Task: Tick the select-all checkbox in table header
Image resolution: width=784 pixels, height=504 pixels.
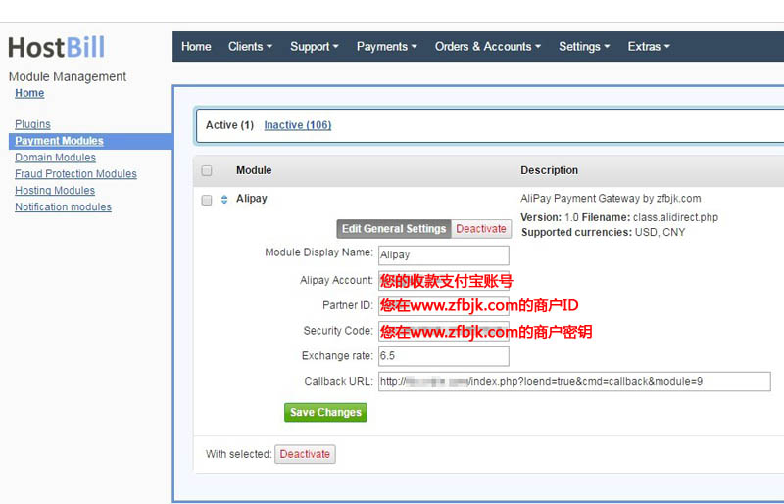Action: click(207, 171)
